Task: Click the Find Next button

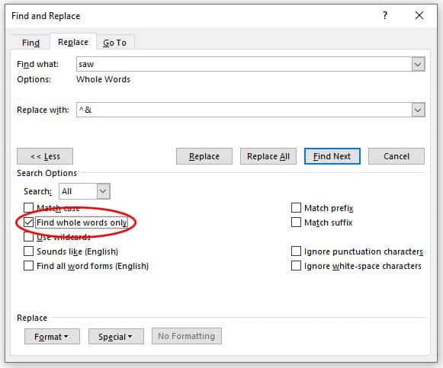Action: point(332,156)
